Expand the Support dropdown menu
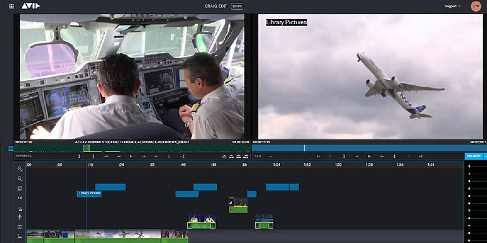Viewport: 487px width, 243px height. 452,6
